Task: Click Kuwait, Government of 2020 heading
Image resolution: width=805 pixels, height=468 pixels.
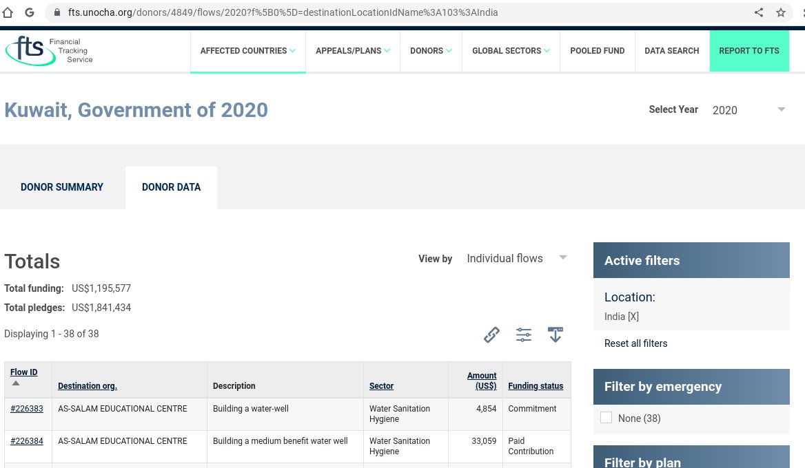Action: pos(136,109)
